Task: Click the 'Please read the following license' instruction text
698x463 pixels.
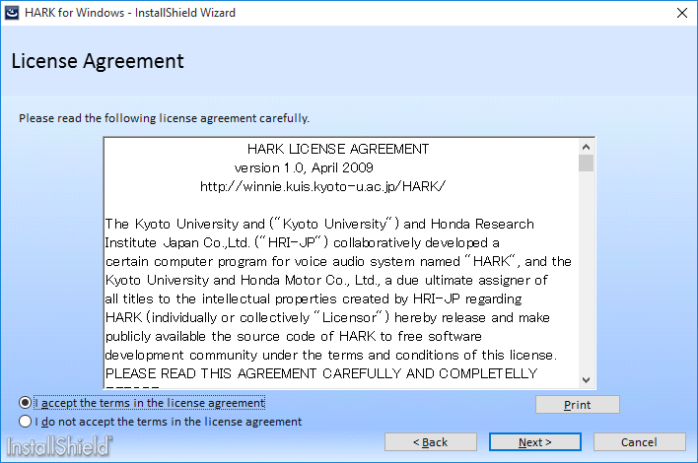Action: point(164,118)
